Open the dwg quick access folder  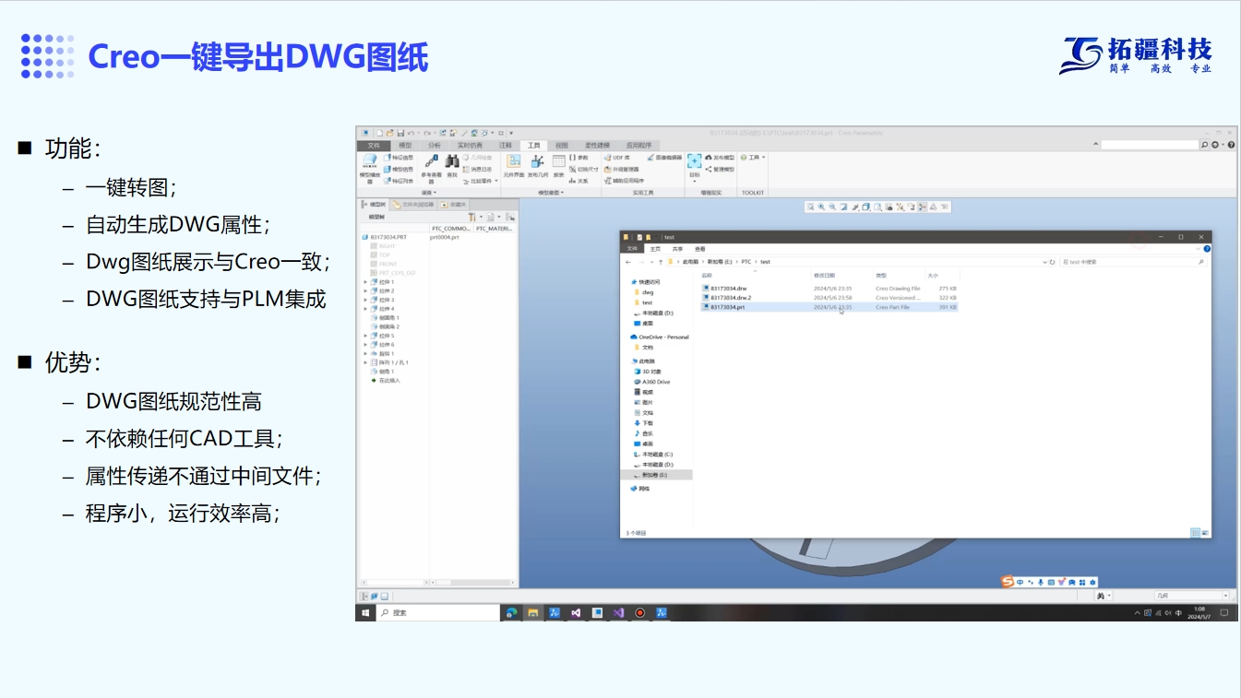[644, 292]
